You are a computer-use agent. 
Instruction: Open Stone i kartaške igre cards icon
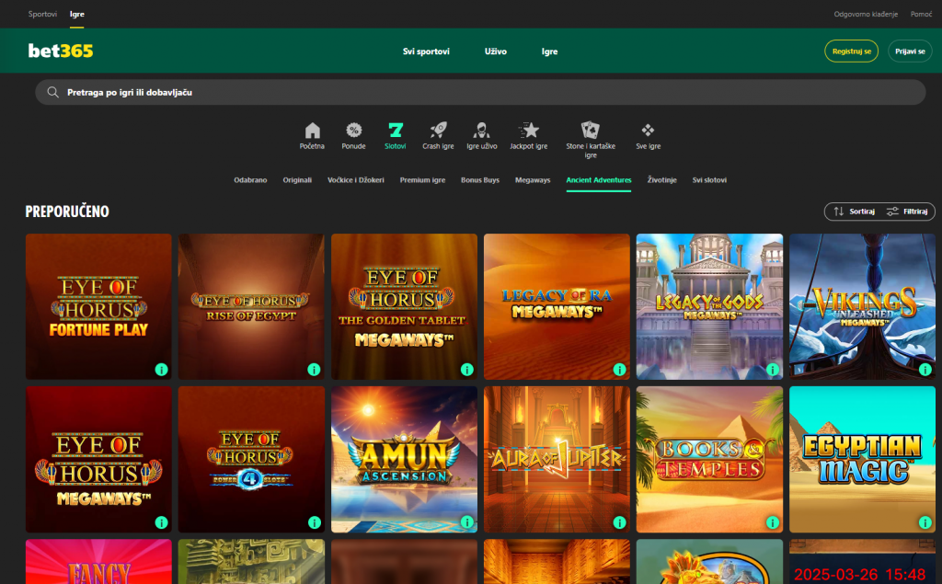pyautogui.click(x=591, y=130)
